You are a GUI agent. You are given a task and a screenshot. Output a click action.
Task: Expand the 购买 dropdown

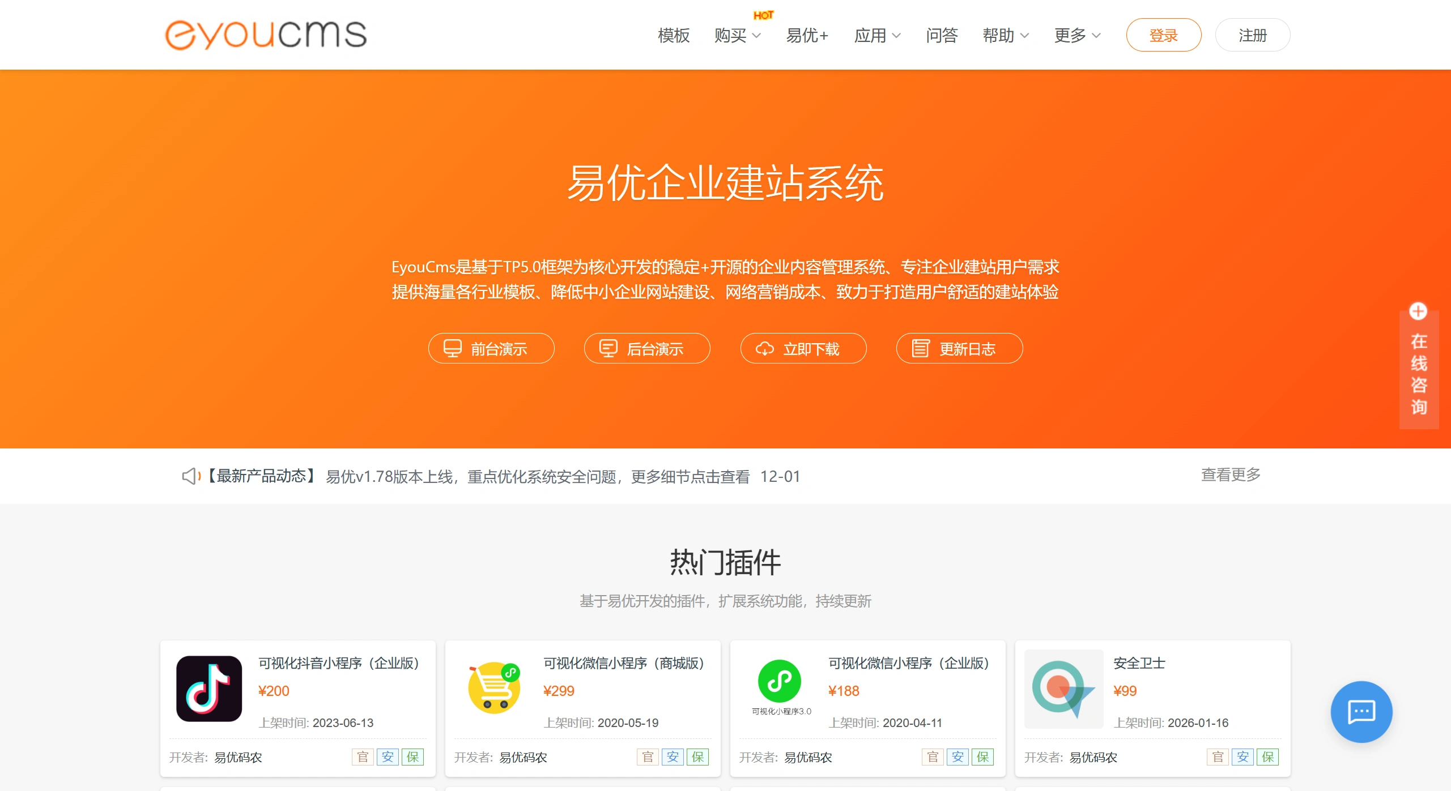[x=737, y=35]
